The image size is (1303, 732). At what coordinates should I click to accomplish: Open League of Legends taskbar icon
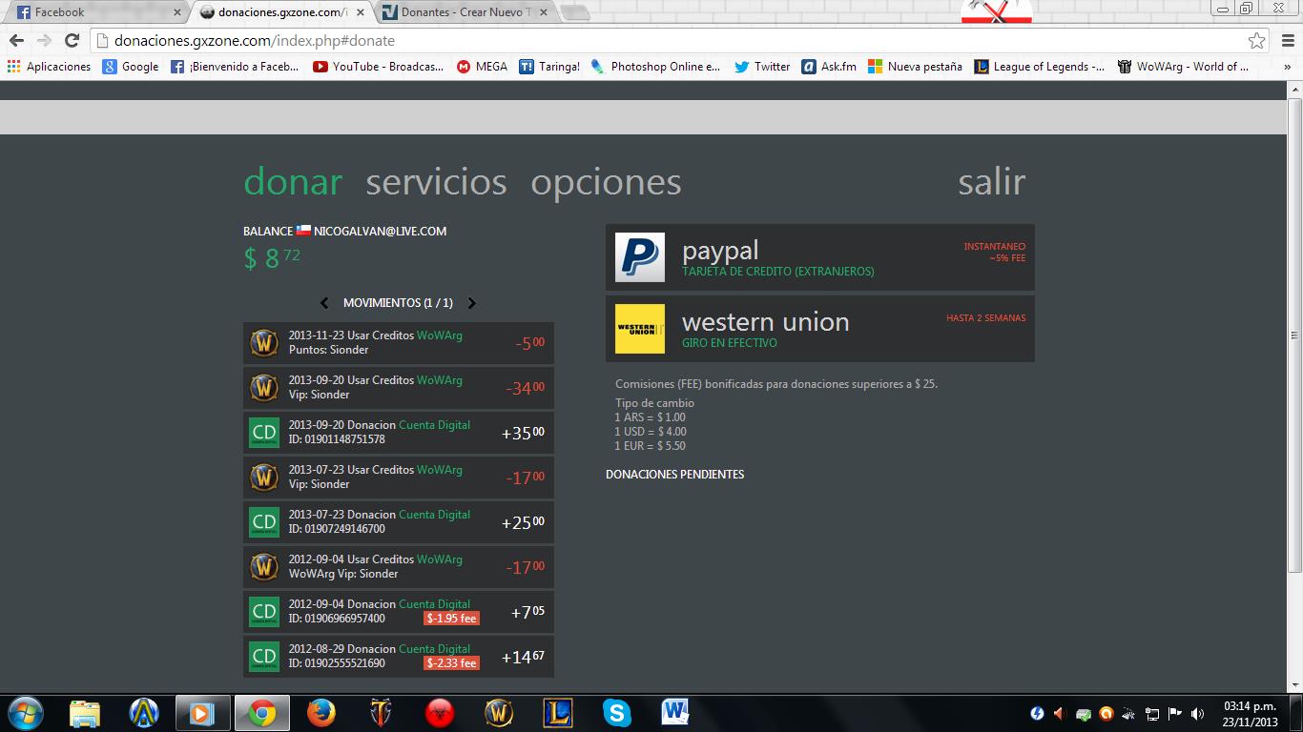(x=558, y=713)
